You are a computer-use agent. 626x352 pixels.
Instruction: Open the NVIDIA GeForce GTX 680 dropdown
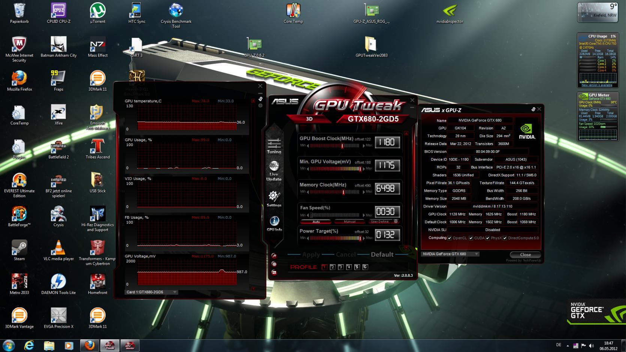pyautogui.click(x=450, y=254)
